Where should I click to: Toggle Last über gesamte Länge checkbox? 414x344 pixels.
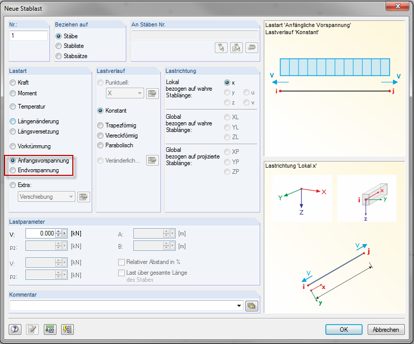point(122,273)
